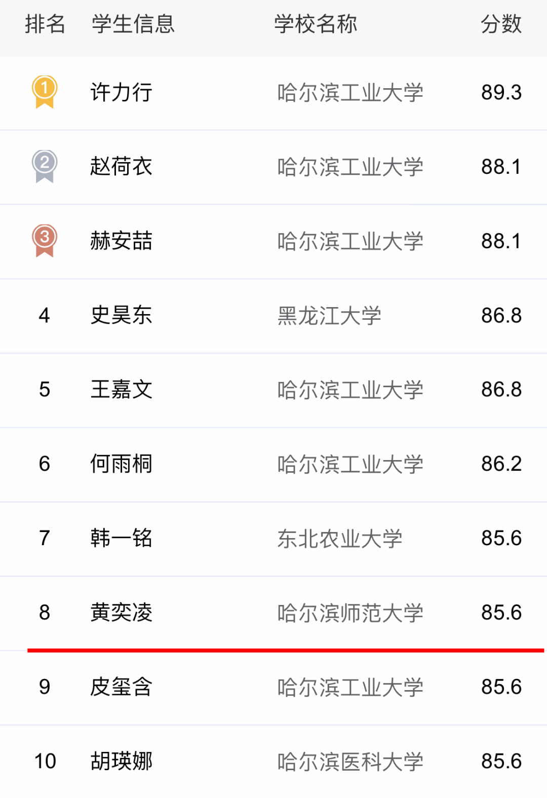Open student 黄奕凌's entry

pyautogui.click(x=122, y=613)
